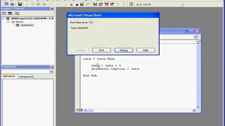Screen dimensions: 225x126
Task: Switch to Procedure View button at code window bottom
Action: [x=77, y=110]
